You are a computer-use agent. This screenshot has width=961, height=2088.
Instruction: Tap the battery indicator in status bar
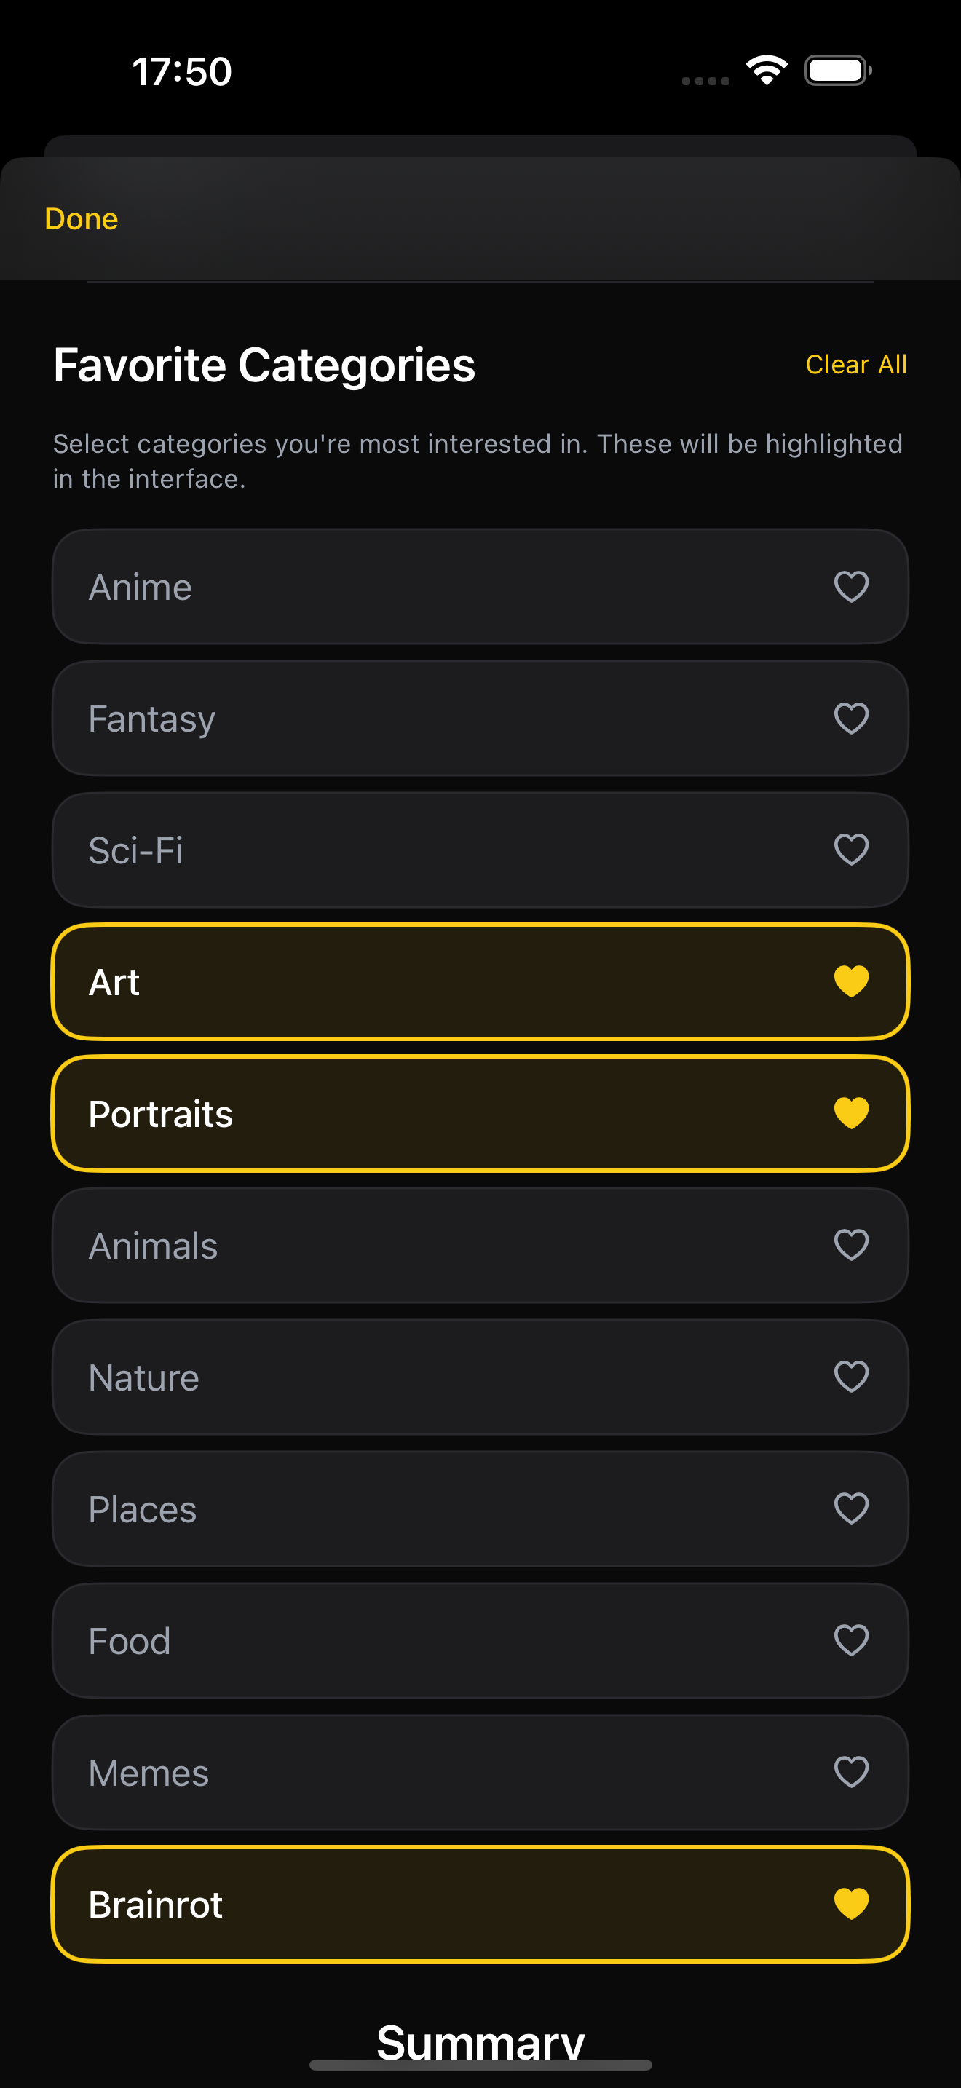click(x=838, y=71)
